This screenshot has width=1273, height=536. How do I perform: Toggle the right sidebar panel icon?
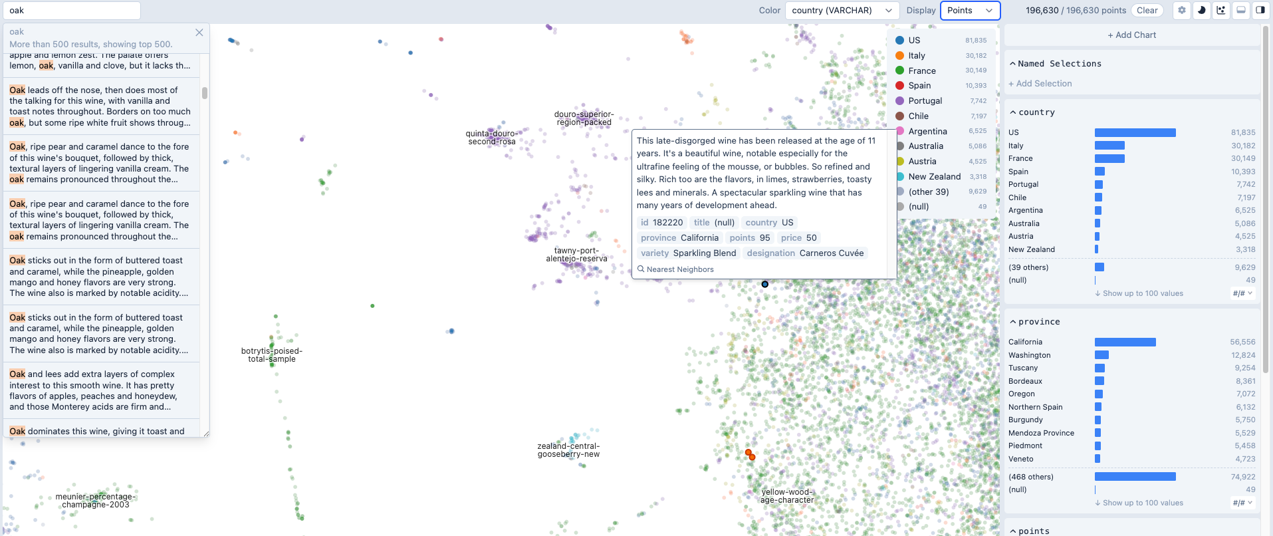(1260, 10)
